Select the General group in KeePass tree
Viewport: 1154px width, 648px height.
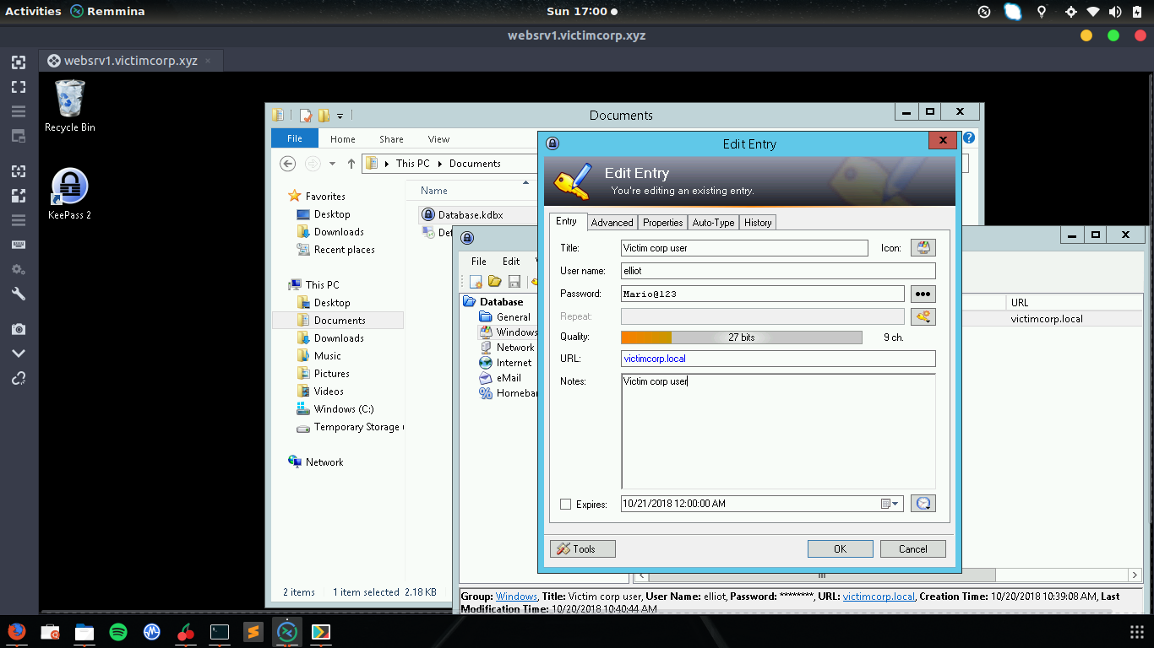coord(513,317)
